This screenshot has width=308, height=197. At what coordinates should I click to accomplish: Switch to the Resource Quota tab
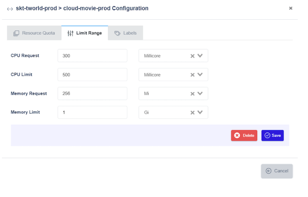(34, 33)
